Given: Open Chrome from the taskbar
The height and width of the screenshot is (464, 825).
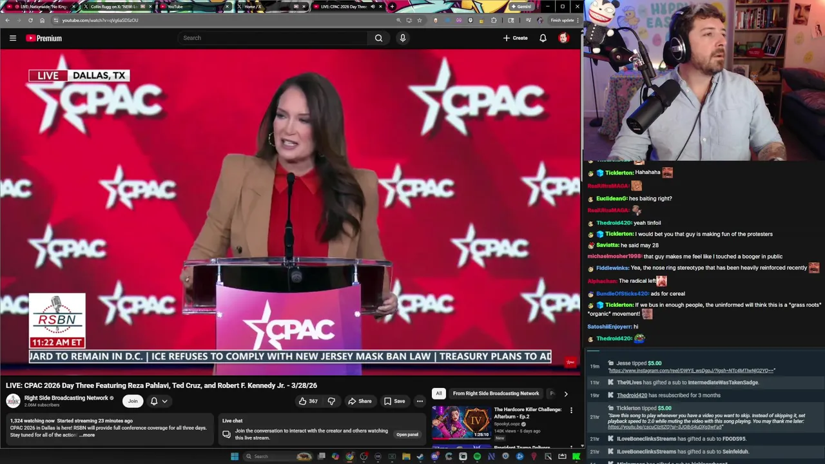Looking at the screenshot, I should 349,456.
